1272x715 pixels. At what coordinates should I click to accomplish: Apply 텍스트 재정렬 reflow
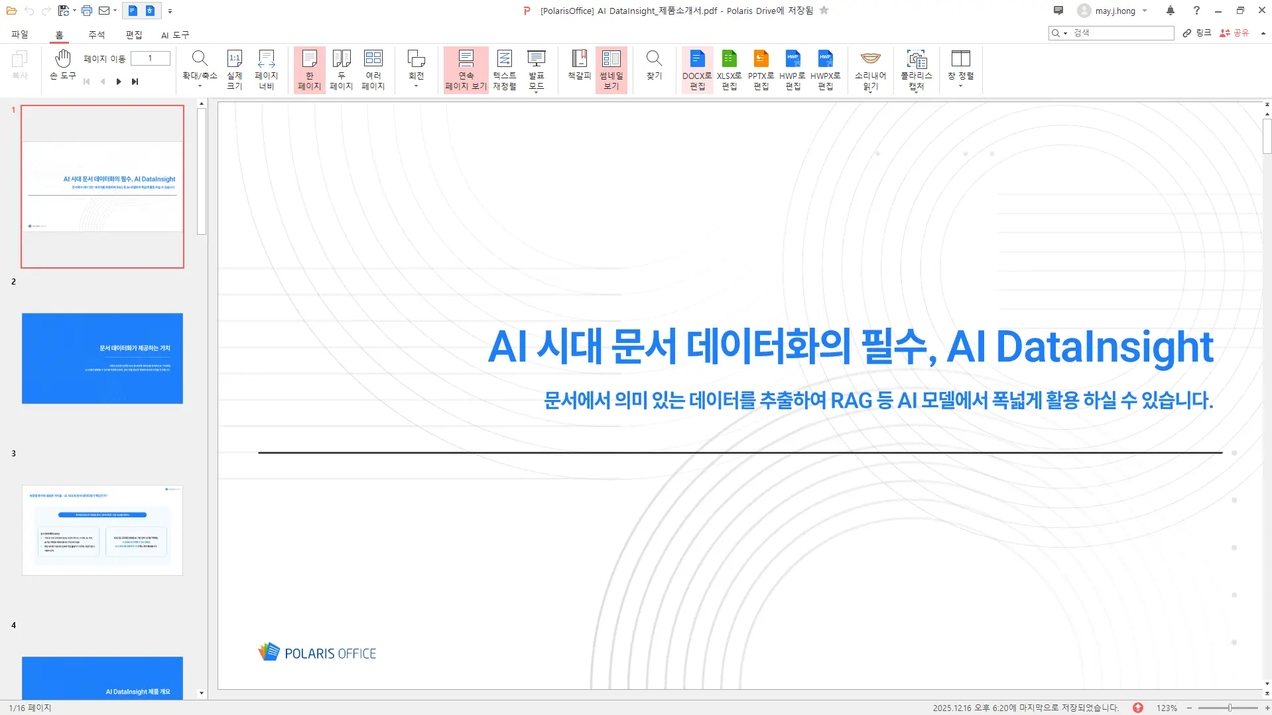click(x=504, y=70)
